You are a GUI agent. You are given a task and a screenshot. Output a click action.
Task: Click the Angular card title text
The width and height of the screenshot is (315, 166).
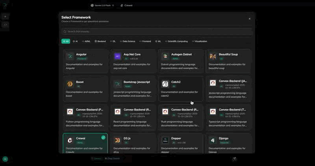tap(81, 54)
